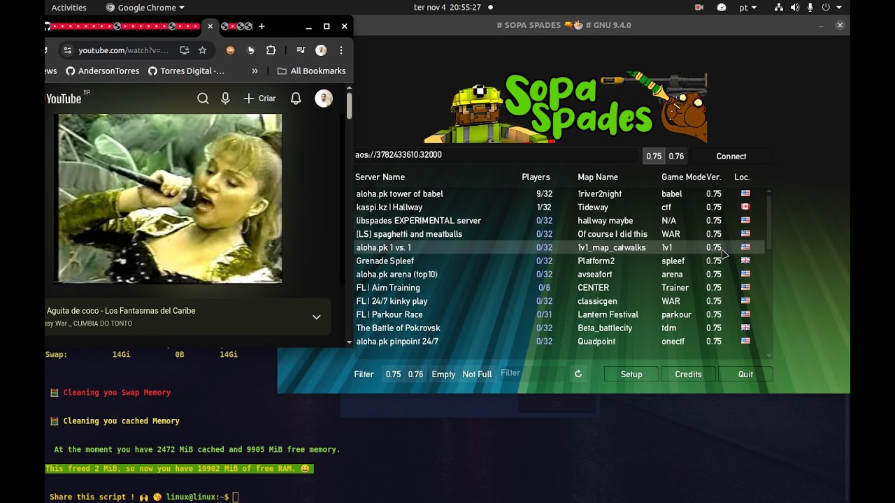Click the YouTube search magnifier icon

203,99
